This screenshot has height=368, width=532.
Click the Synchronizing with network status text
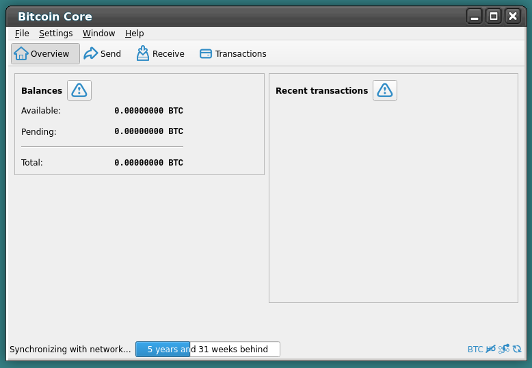point(70,349)
